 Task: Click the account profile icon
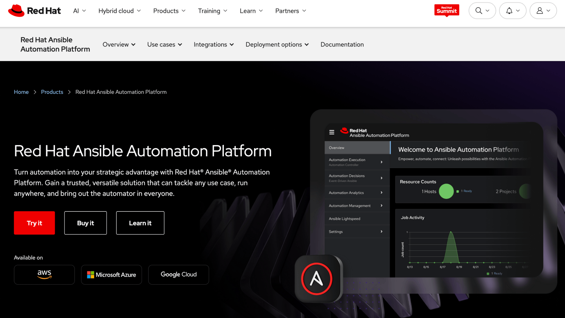[x=540, y=10]
